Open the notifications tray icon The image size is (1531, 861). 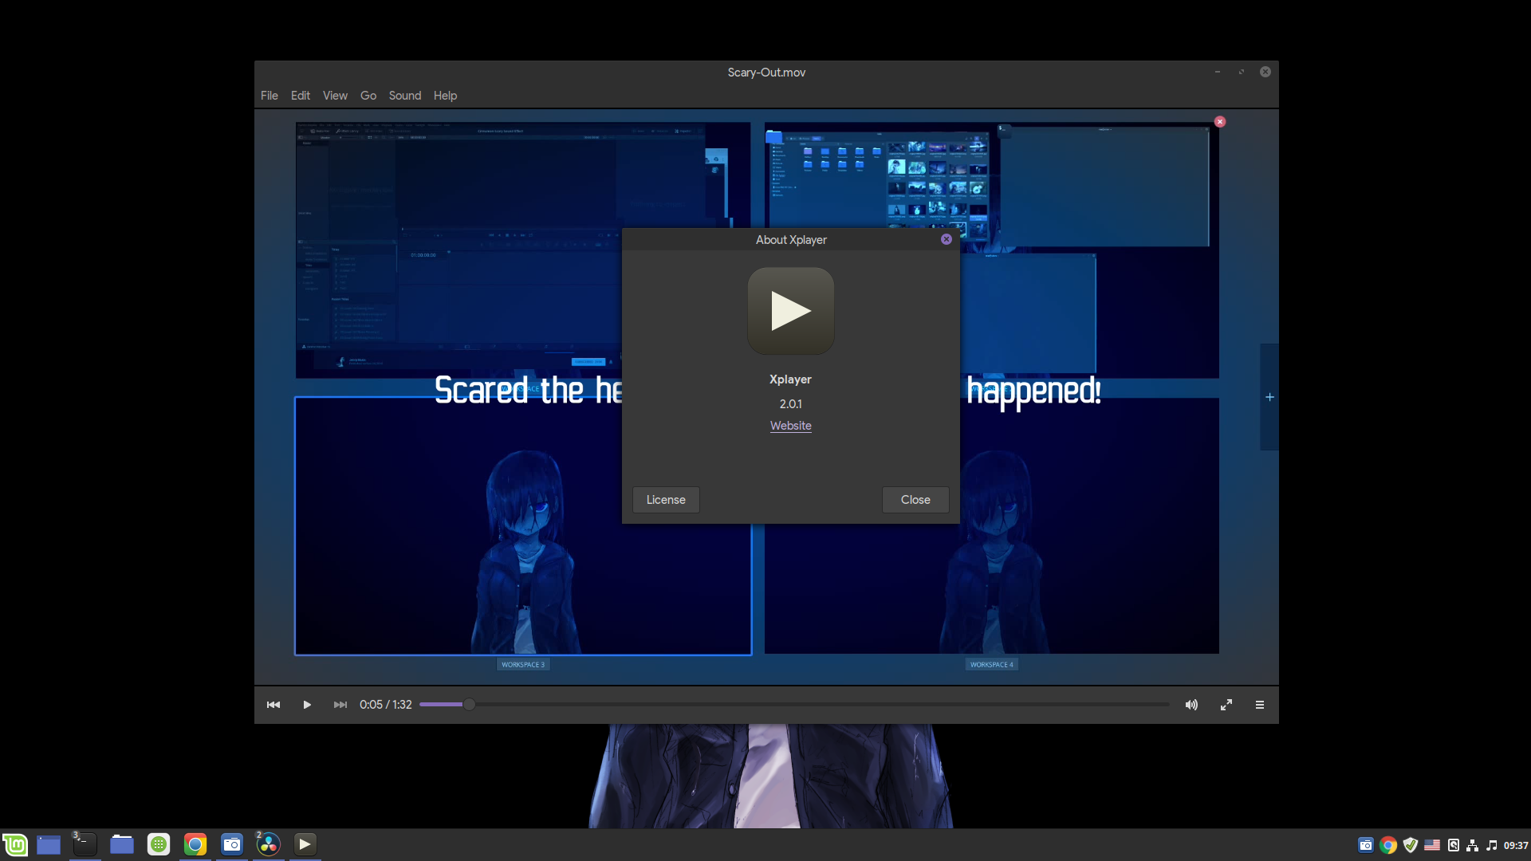(x=1454, y=845)
